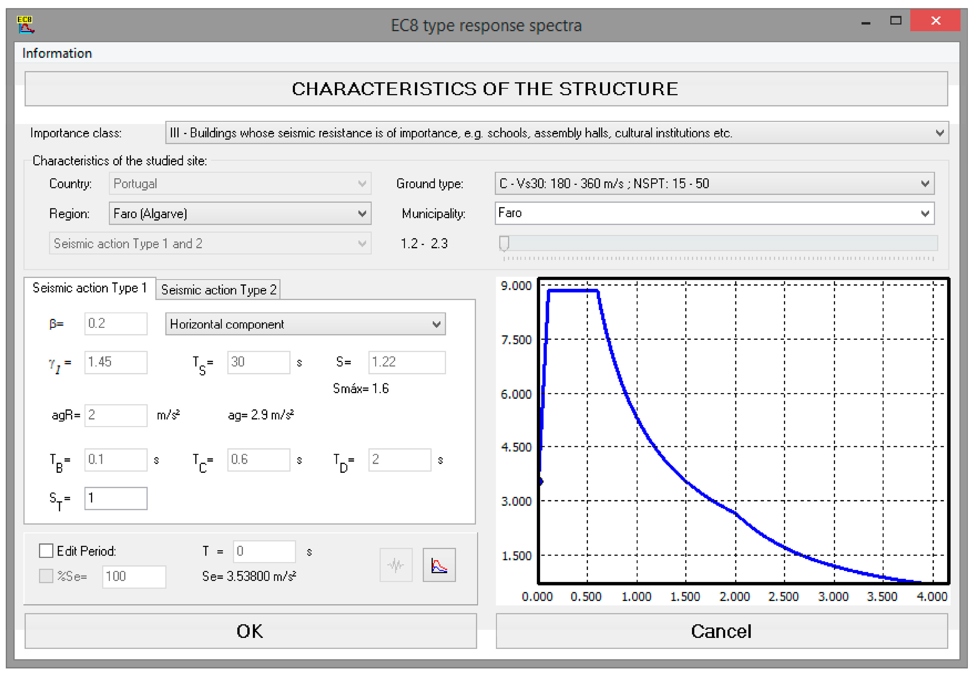
Task: Open the Information menu
Action: point(57,53)
